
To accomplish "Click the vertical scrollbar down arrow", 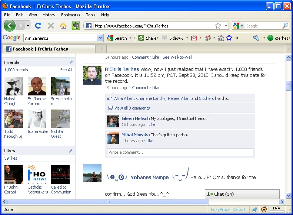I will 288,196.
